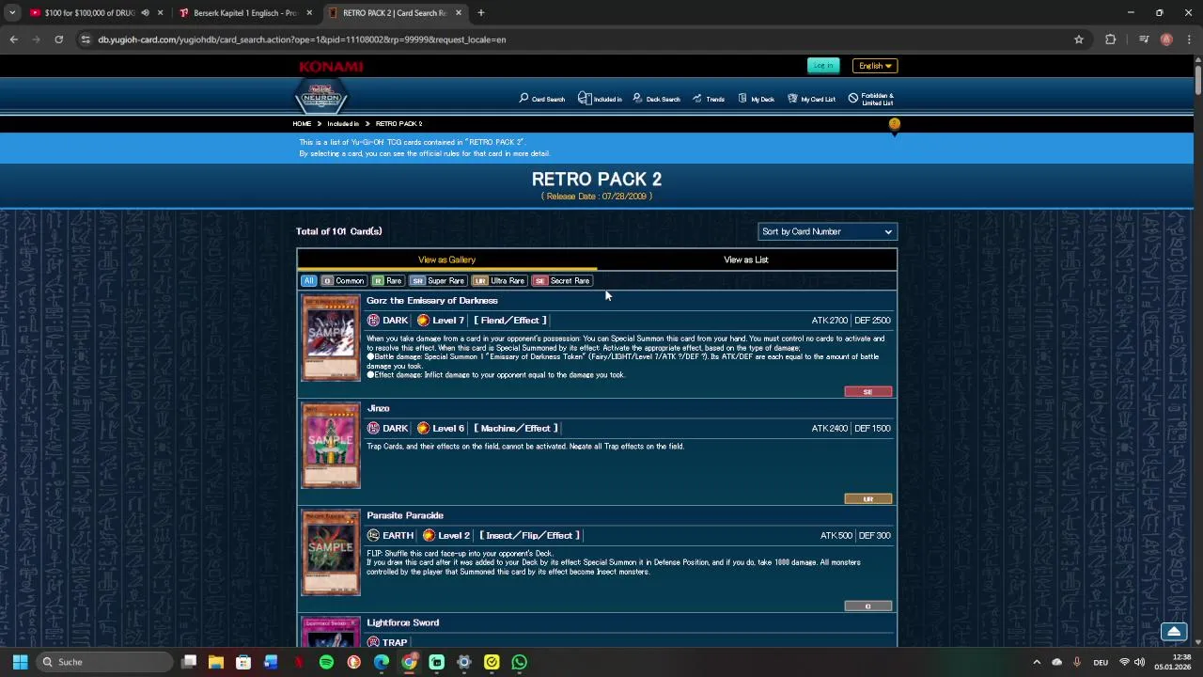
Task: Click the Gorz card sample thumbnail
Action: click(331, 338)
